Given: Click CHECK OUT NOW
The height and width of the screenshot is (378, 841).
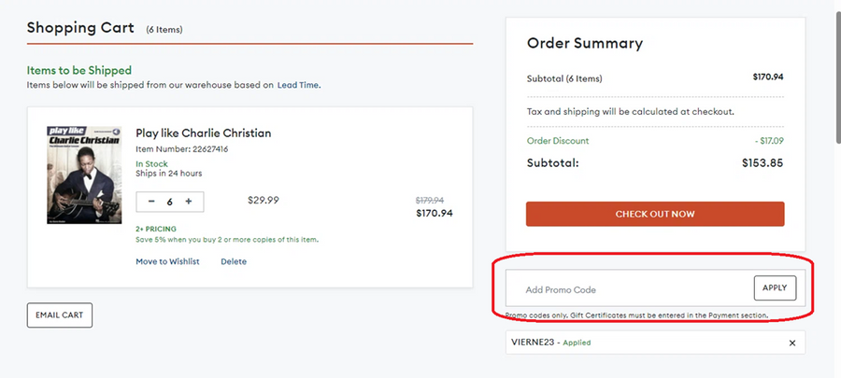Looking at the screenshot, I should click(654, 214).
